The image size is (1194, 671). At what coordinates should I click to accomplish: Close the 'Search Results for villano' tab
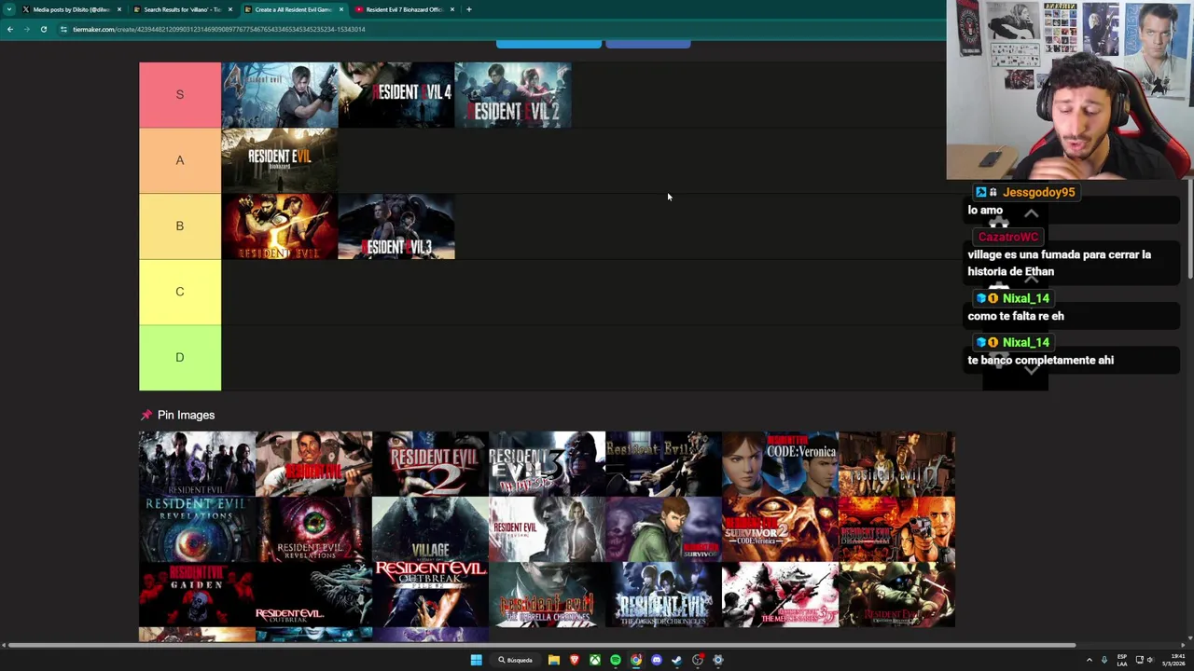click(x=230, y=9)
